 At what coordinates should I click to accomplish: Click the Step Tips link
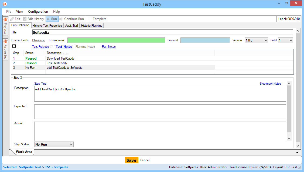tap(40, 84)
